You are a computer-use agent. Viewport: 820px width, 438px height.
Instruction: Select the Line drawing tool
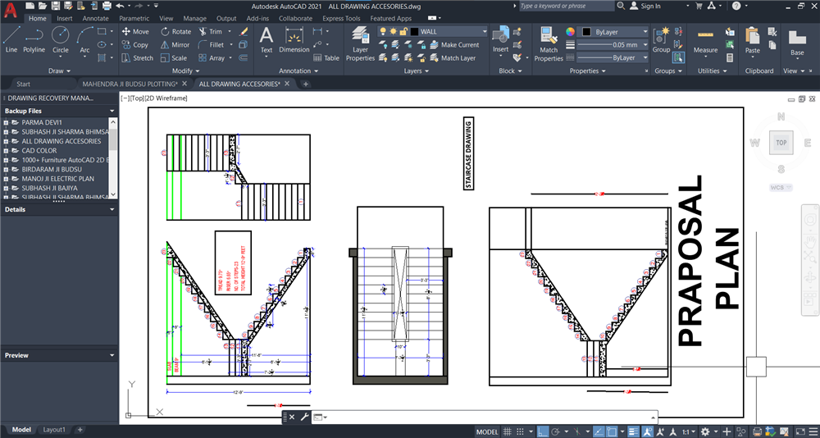coord(11,39)
